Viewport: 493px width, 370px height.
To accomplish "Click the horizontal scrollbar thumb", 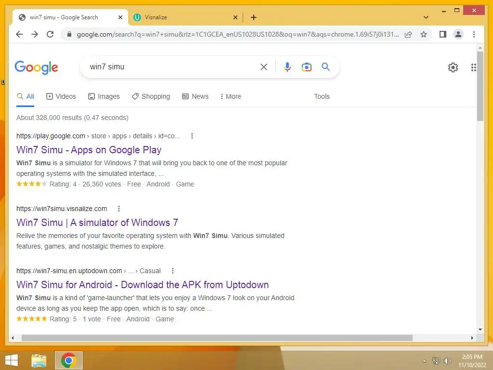I will coord(217,338).
